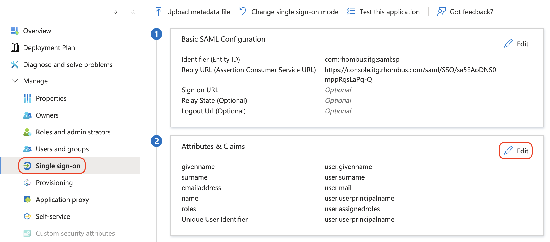Viewport: 550px width, 242px height.
Task: Click the Users and groups icon
Action: pos(27,149)
